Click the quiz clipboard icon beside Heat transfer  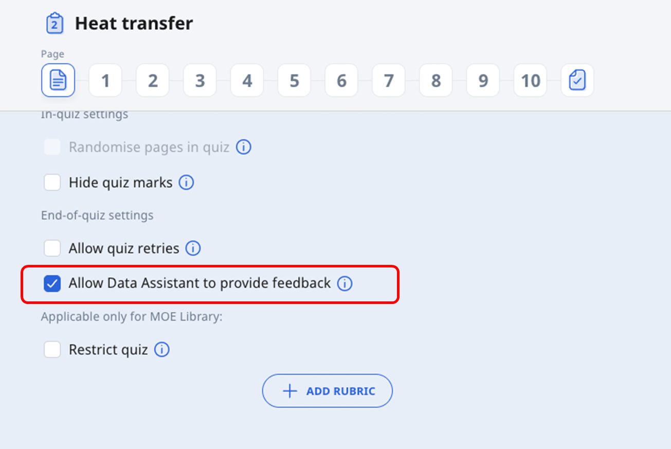pos(55,24)
